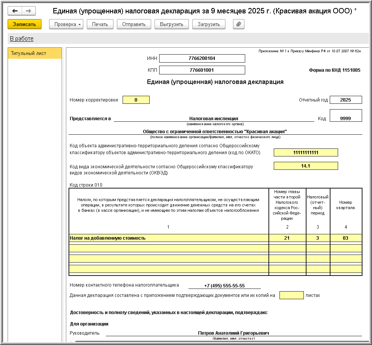
Task: Open the 'В работе' status link
Action: [22, 39]
